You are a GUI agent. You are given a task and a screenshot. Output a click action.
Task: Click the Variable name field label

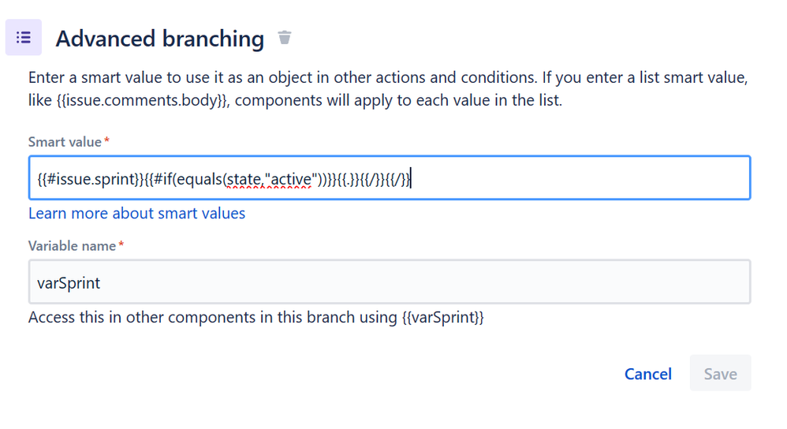pos(72,246)
